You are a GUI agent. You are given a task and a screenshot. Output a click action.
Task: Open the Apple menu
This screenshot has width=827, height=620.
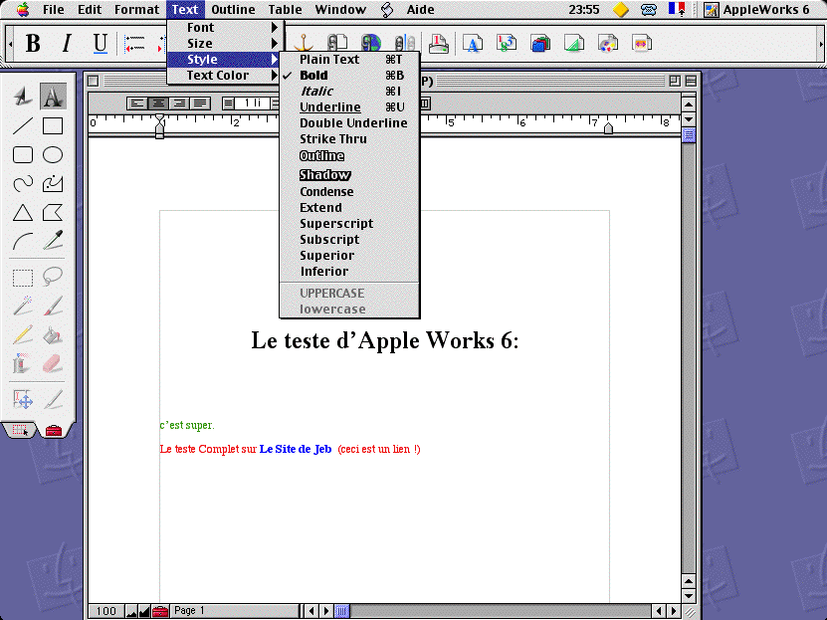[x=23, y=10]
